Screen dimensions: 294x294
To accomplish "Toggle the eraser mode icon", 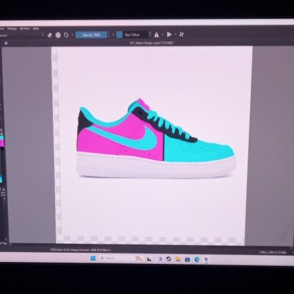I will pos(50,35).
